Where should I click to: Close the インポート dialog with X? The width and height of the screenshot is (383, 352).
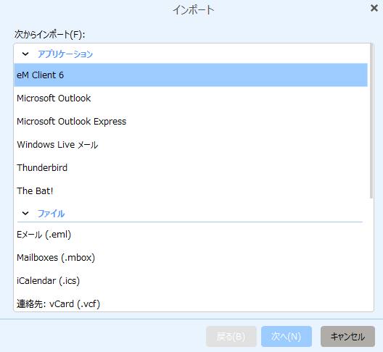pyautogui.click(x=374, y=8)
